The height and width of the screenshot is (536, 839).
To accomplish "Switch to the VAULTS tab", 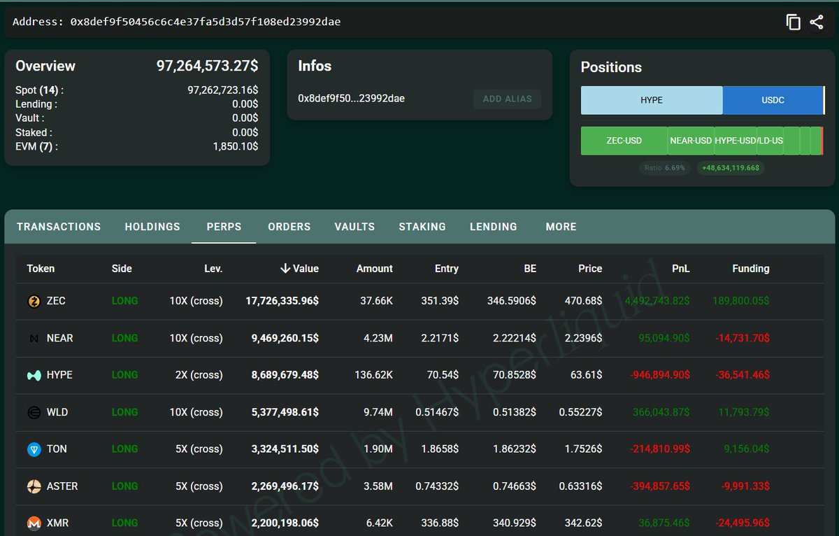I will point(354,227).
